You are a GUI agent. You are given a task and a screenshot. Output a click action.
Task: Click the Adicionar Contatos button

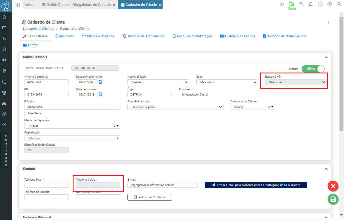150,197
